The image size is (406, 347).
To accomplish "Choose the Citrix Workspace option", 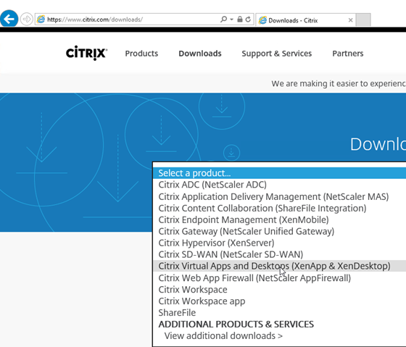I will [x=279, y=289].
